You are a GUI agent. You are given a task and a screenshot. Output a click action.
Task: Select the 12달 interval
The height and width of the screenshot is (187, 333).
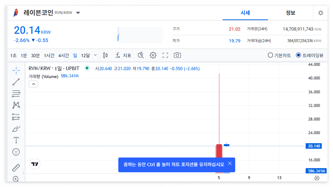86,56
